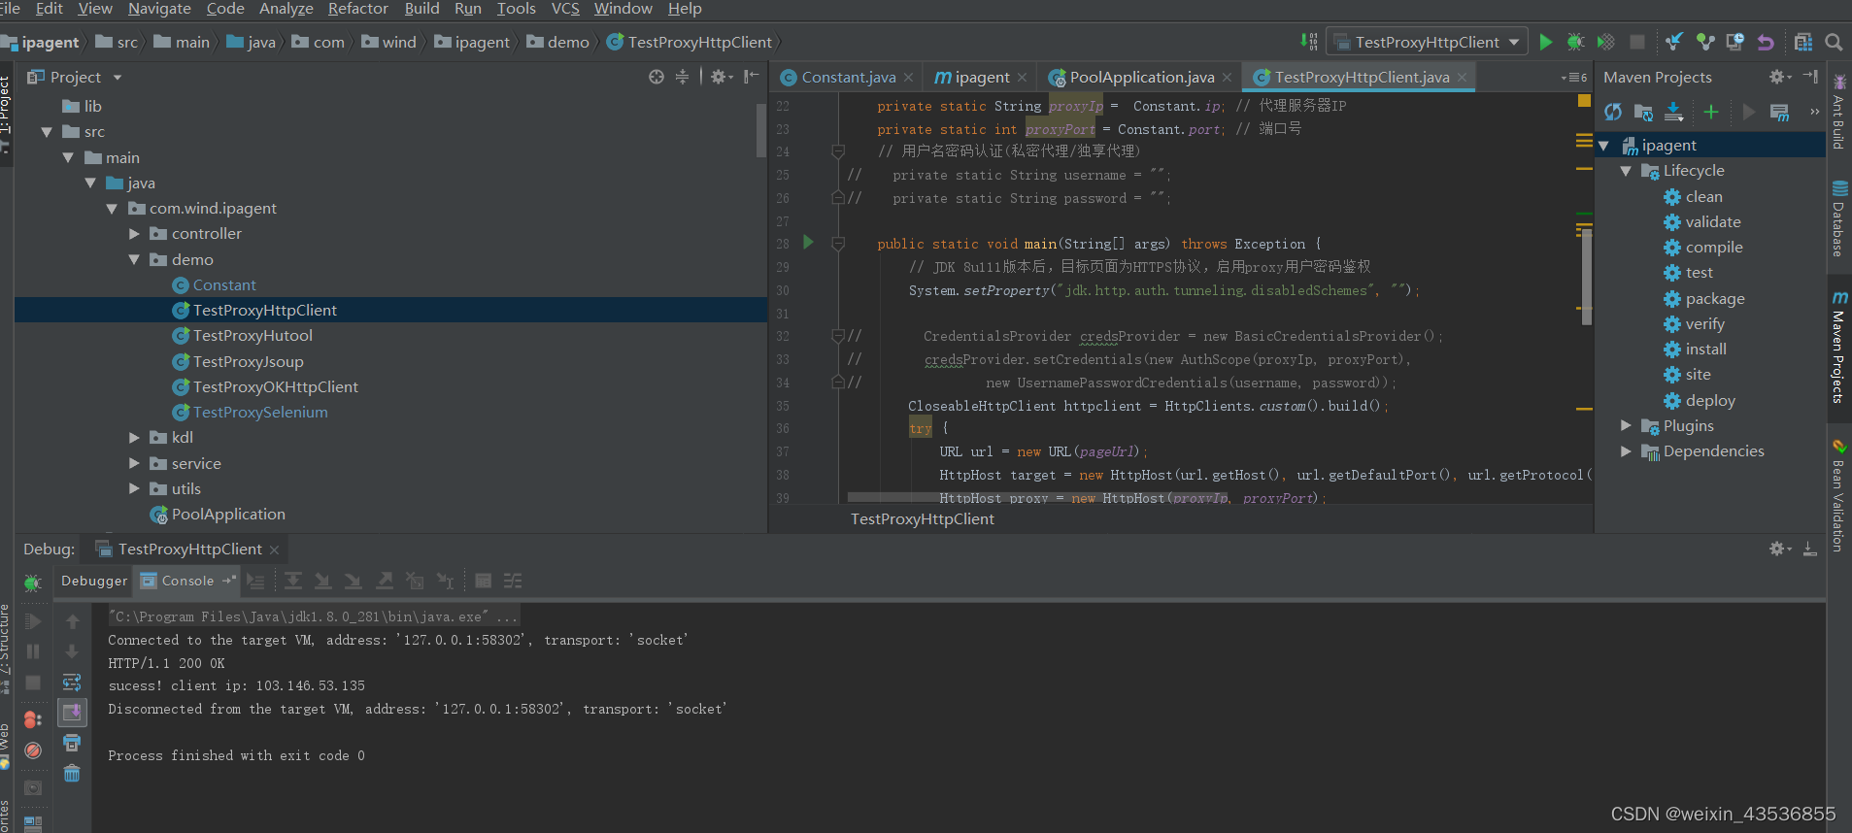Download sources in Maven panel

click(x=1674, y=112)
